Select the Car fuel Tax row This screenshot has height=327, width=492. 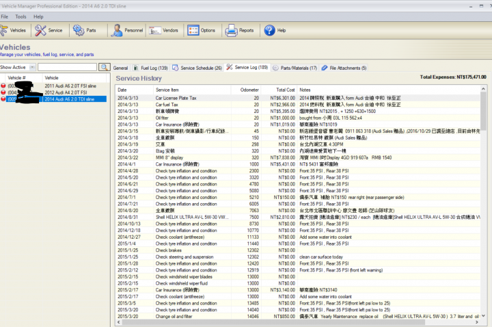(x=298, y=105)
